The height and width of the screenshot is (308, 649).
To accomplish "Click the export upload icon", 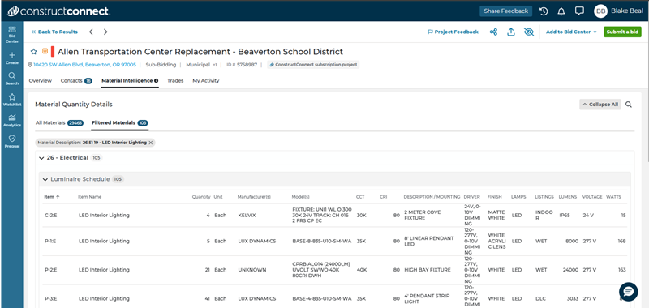I will [511, 32].
